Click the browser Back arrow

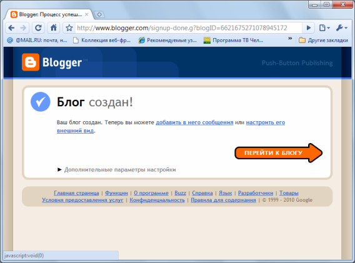[11, 28]
